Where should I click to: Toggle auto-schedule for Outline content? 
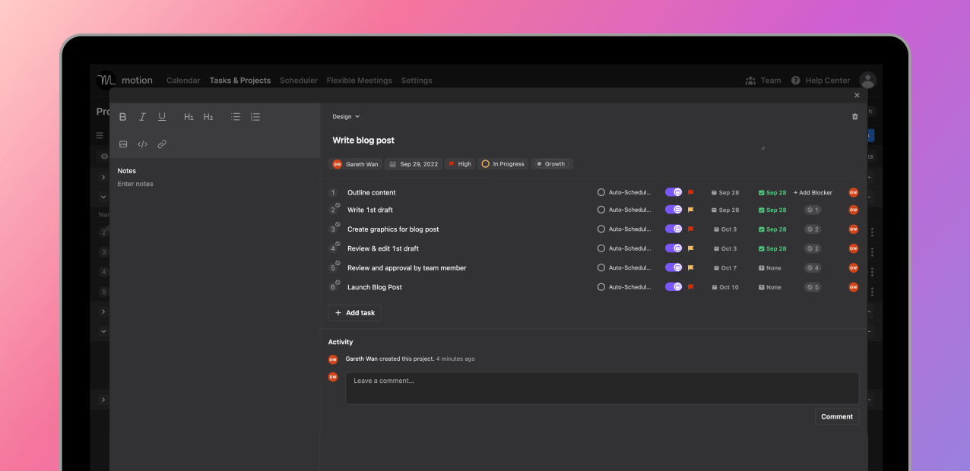pos(674,192)
